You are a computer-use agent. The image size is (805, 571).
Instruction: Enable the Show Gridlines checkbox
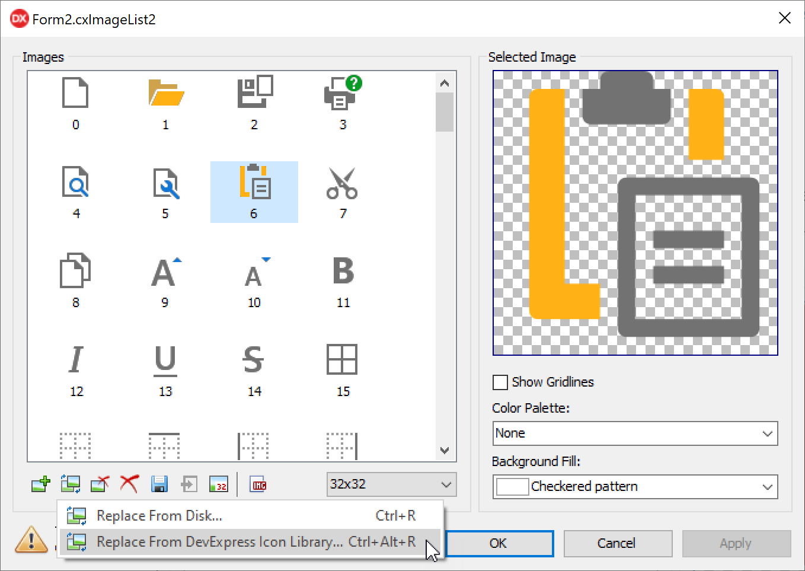(x=500, y=382)
